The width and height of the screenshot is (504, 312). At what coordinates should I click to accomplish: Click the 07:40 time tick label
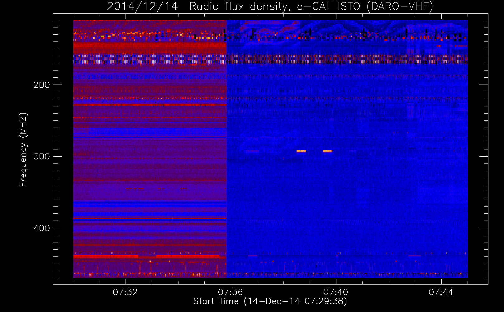336,292
